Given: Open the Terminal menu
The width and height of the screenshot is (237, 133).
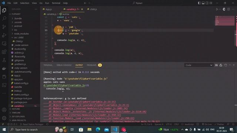Looking at the screenshot, I should [56, 3].
